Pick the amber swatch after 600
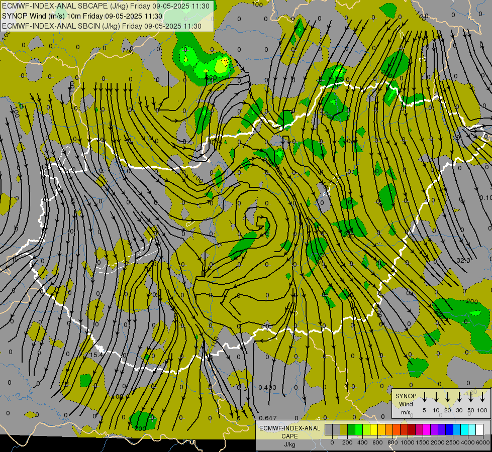 click(381, 429)
